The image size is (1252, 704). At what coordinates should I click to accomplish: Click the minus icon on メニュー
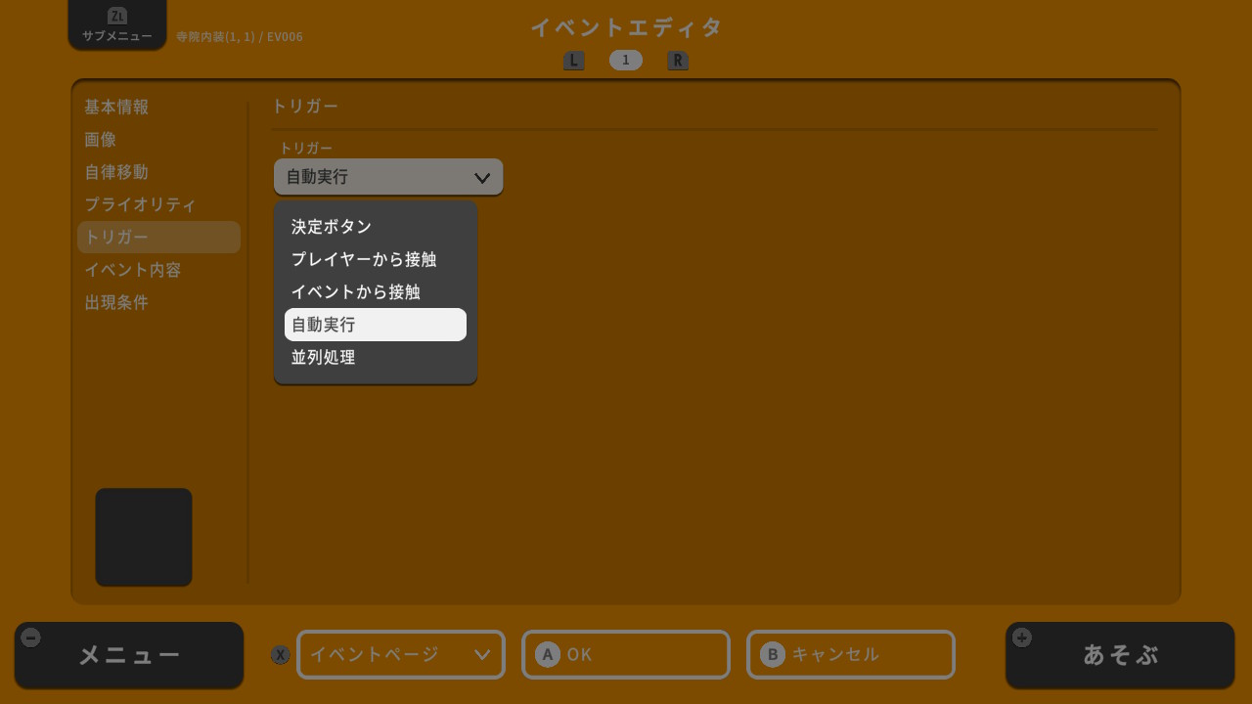[31, 638]
